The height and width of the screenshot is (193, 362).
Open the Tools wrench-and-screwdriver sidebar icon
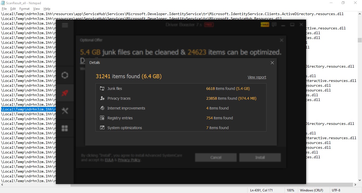pos(65,111)
